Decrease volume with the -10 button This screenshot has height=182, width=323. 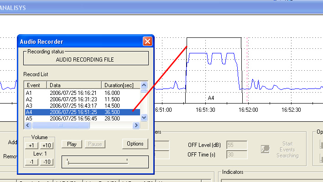click(x=47, y=162)
